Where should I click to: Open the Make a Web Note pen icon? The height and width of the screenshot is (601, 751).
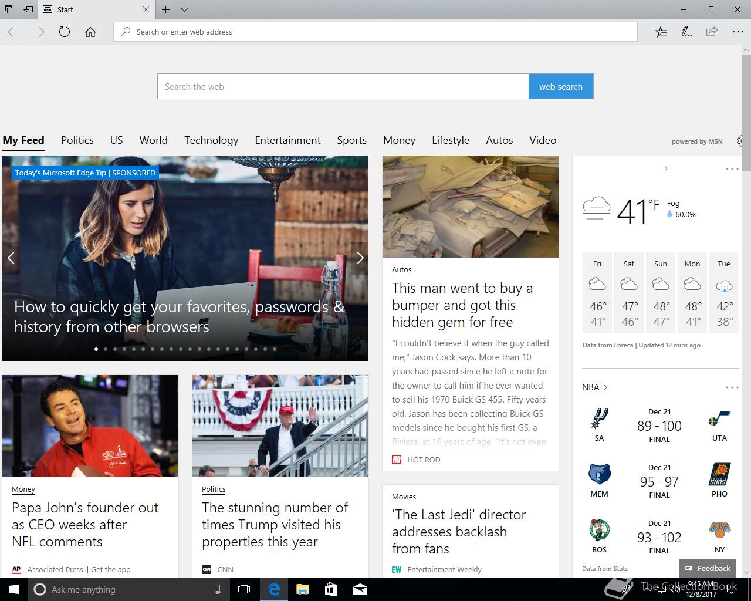686,32
